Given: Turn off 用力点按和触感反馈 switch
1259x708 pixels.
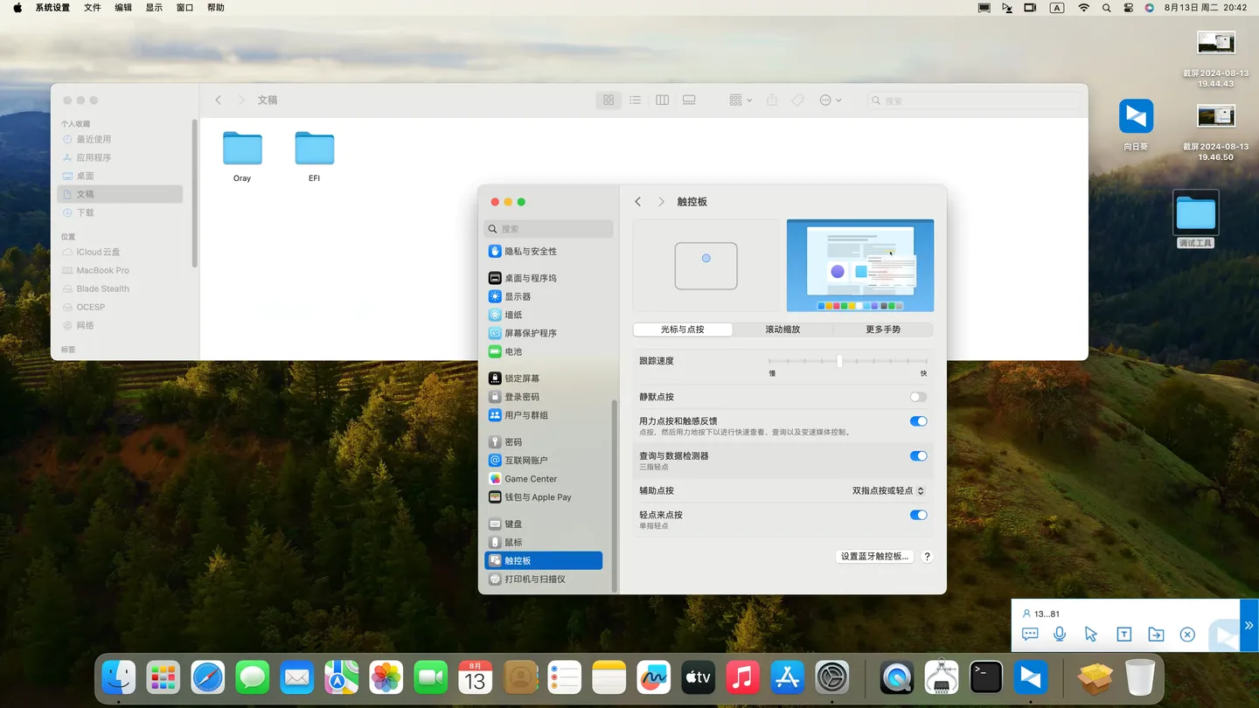Looking at the screenshot, I should (918, 421).
